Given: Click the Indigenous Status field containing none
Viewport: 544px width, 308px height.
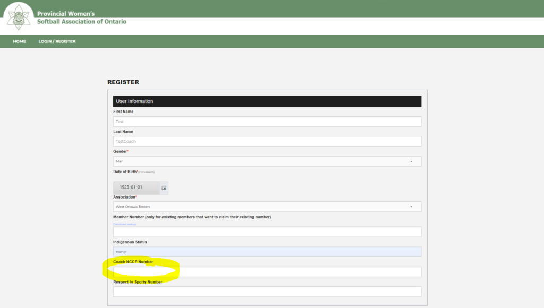Looking at the screenshot, I should tap(267, 252).
